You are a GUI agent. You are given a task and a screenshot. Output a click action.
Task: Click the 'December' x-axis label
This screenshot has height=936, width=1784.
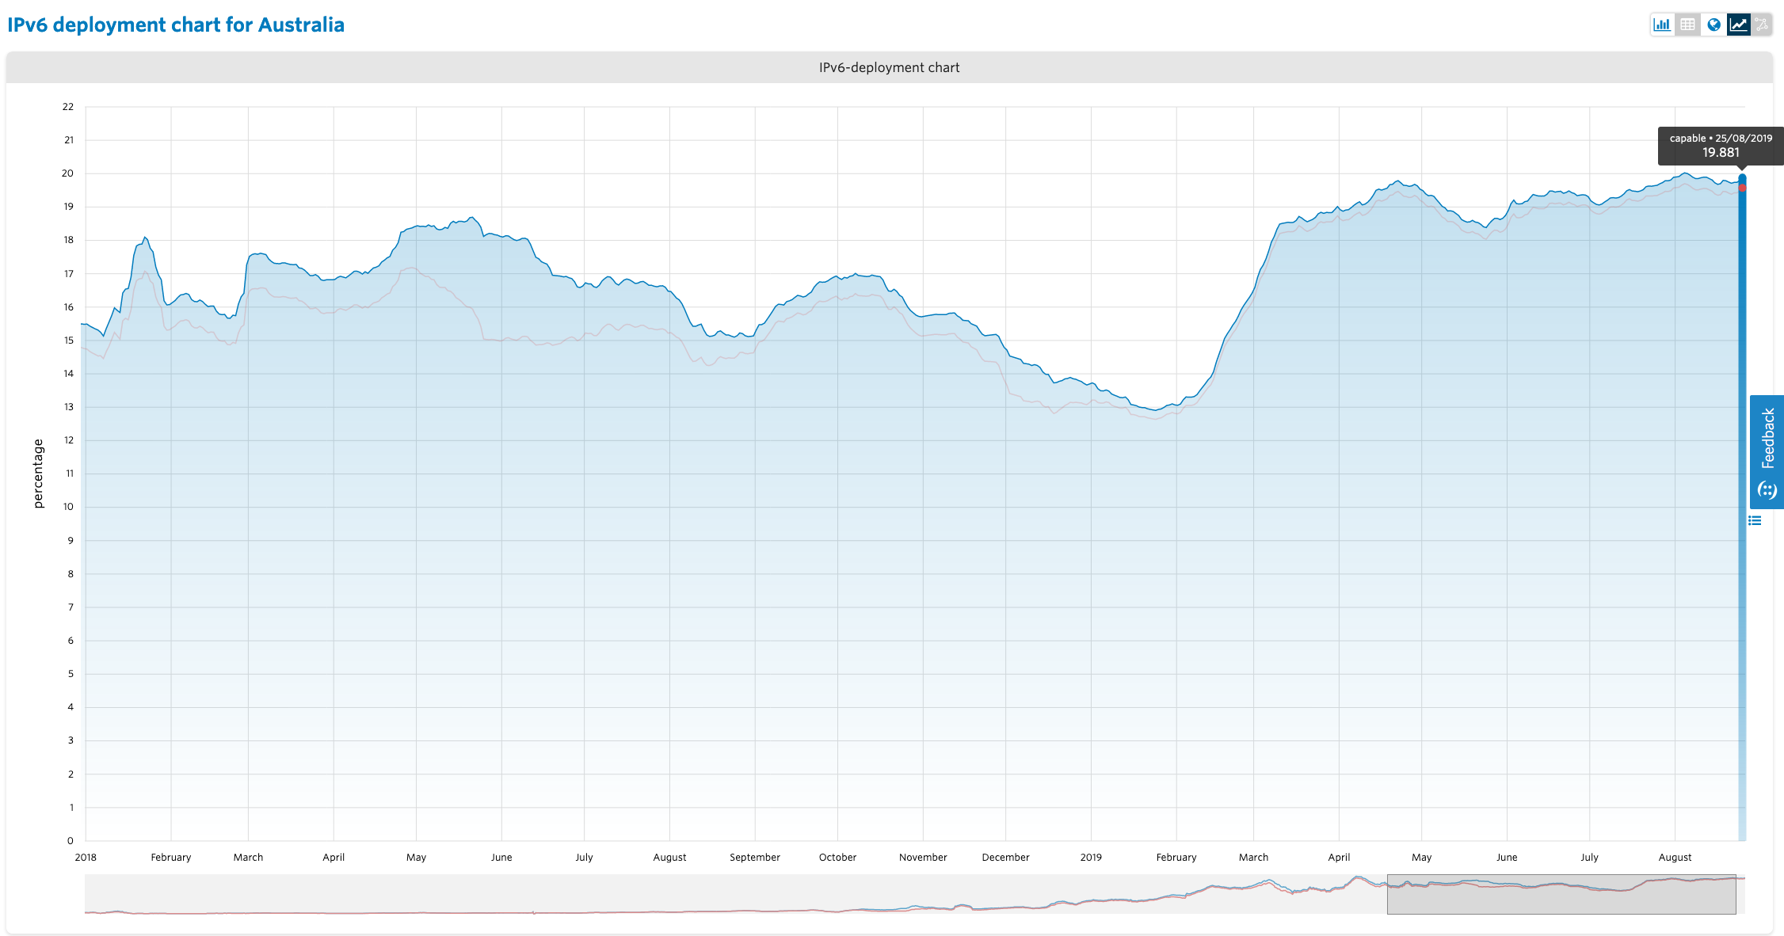pyautogui.click(x=1005, y=857)
